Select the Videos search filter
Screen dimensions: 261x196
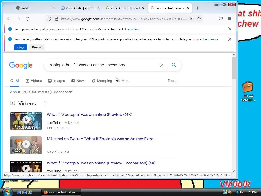[x=34, y=81]
